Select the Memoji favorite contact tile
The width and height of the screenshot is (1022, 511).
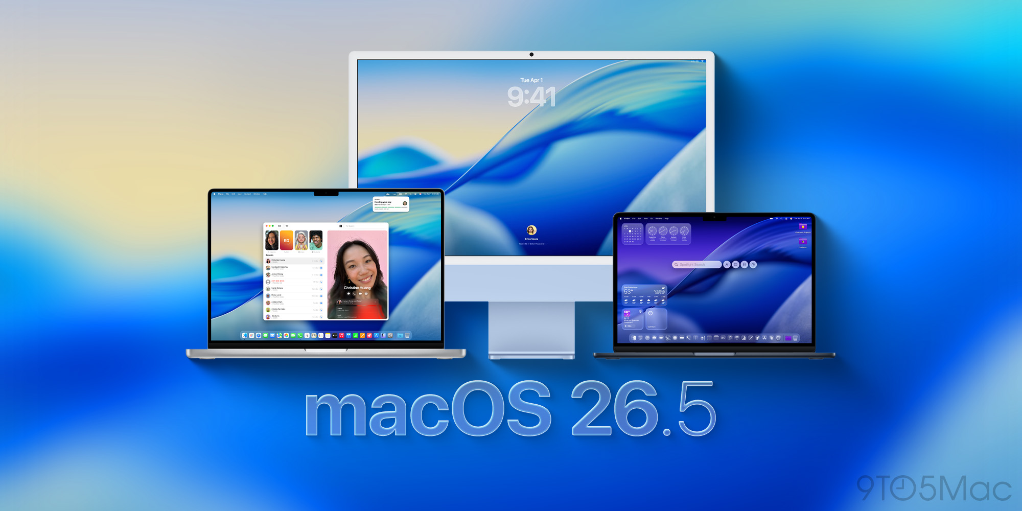click(301, 240)
